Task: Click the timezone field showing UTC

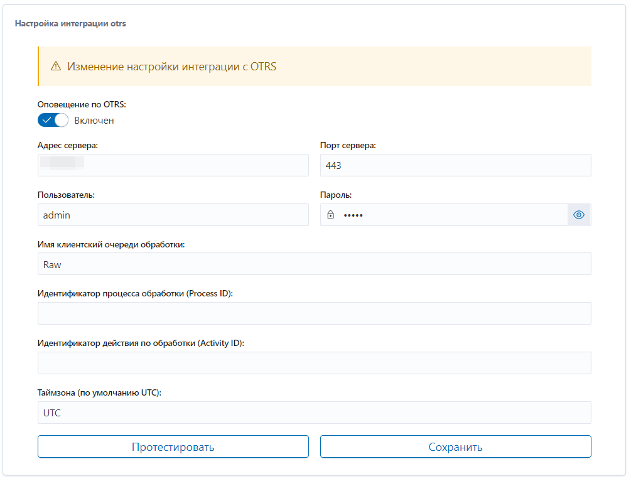Action: pos(315,413)
